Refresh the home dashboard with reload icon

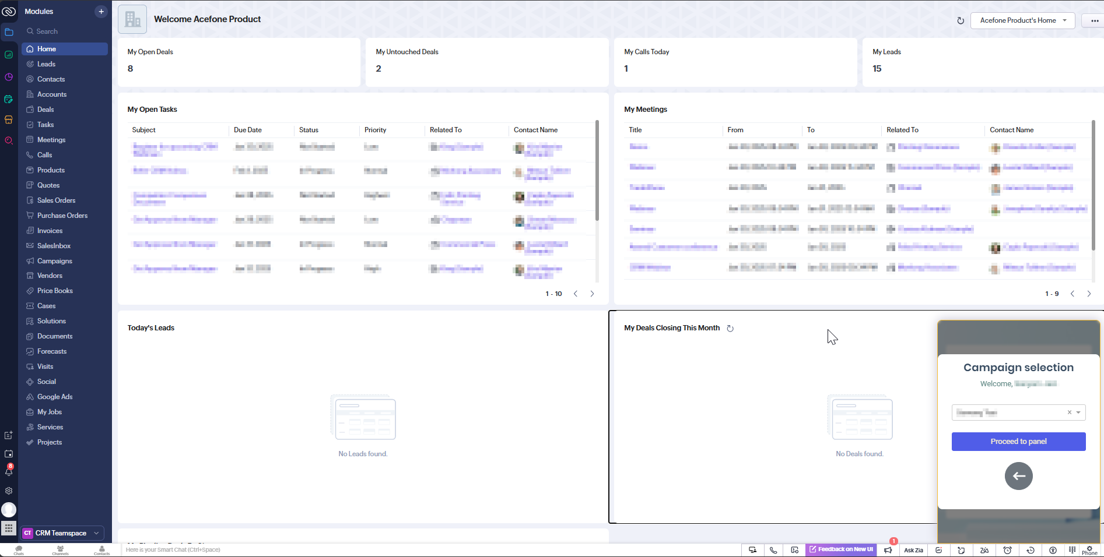(961, 20)
